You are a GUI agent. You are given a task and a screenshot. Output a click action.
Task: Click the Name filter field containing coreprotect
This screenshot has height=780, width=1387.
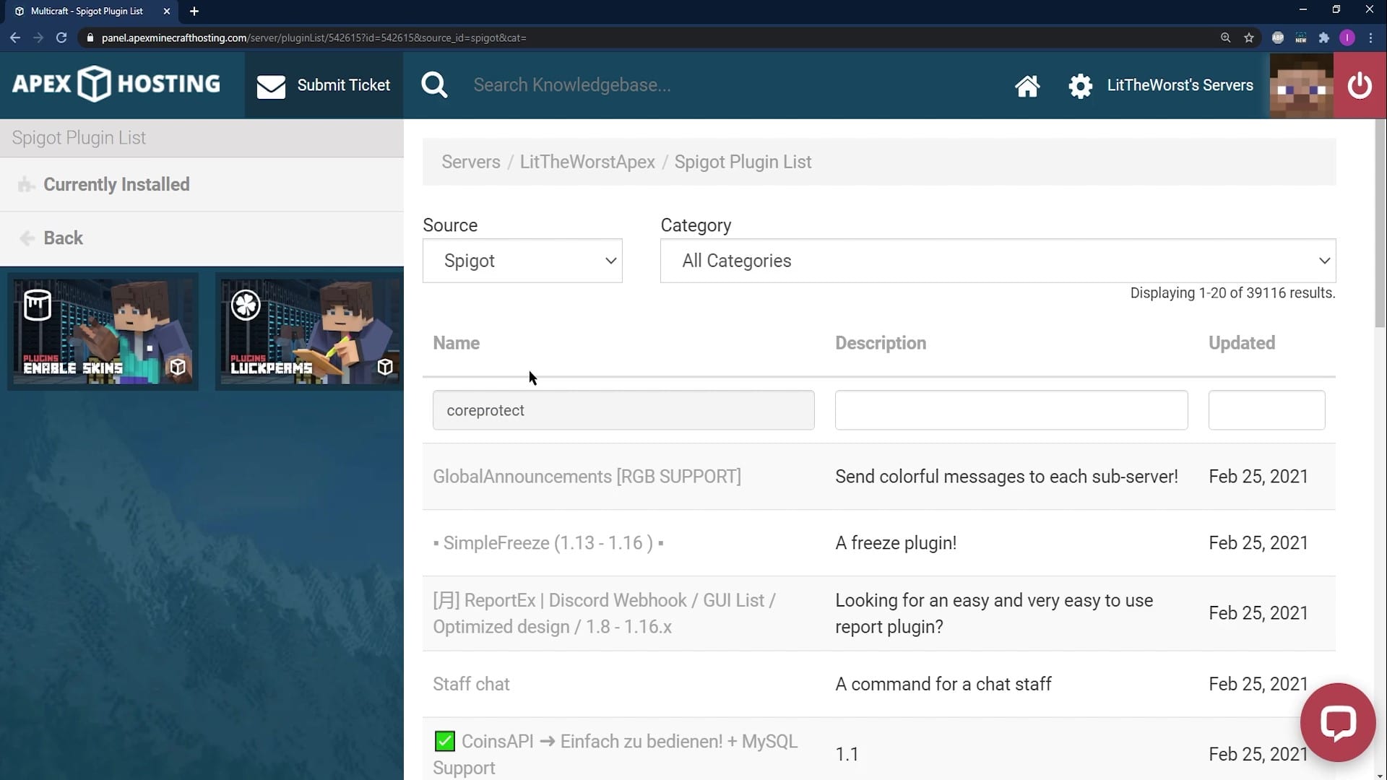[623, 410]
